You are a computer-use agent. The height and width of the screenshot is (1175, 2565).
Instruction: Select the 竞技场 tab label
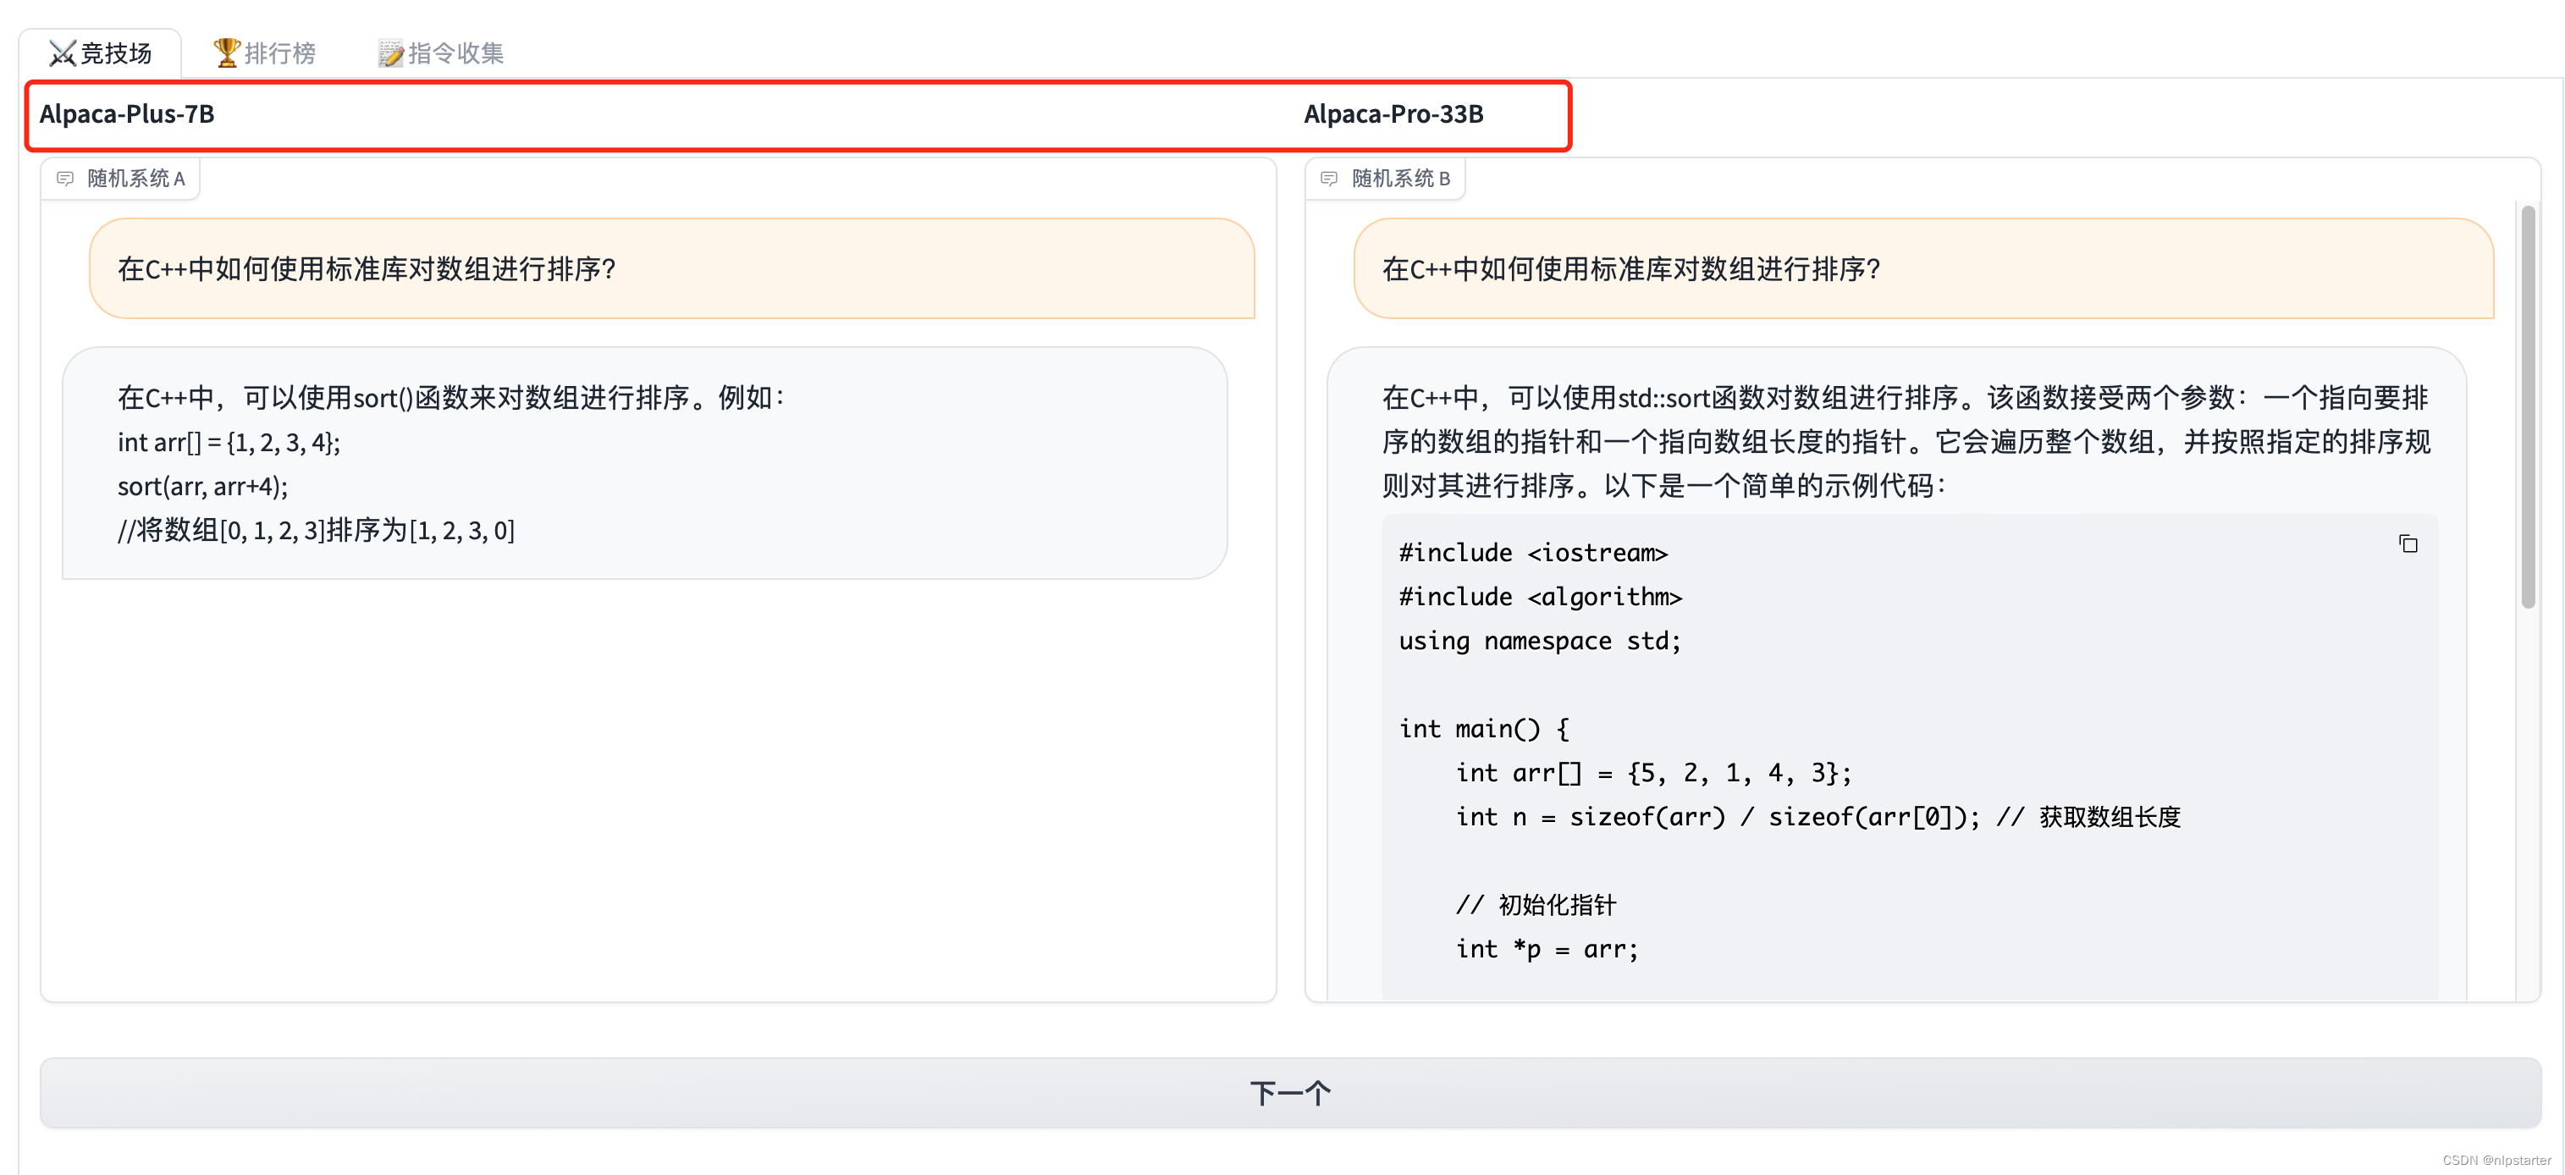click(115, 52)
